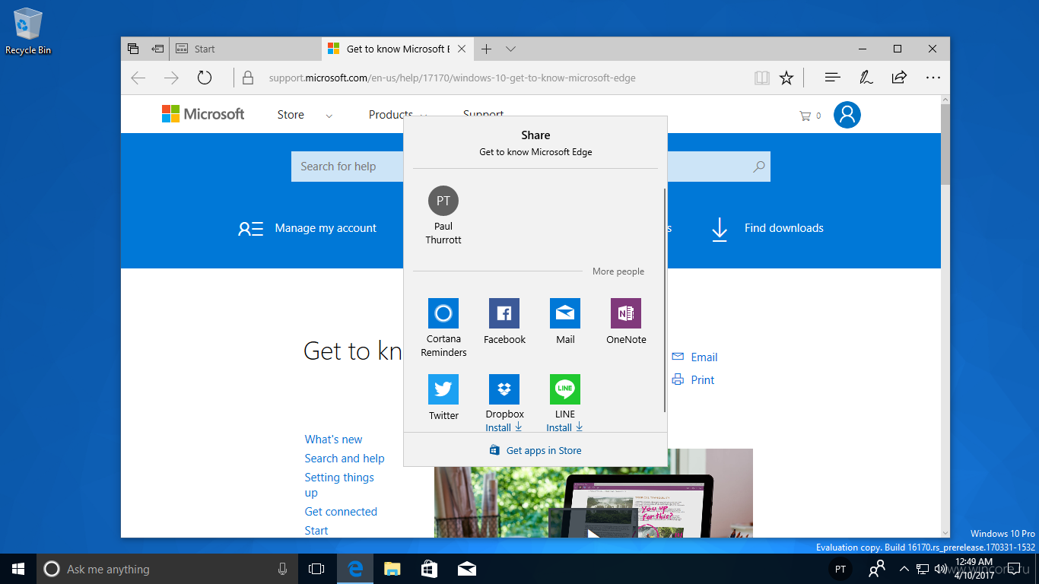Close the Get to know Microsoft Edge tab
This screenshot has width=1039, height=584.
click(461, 49)
